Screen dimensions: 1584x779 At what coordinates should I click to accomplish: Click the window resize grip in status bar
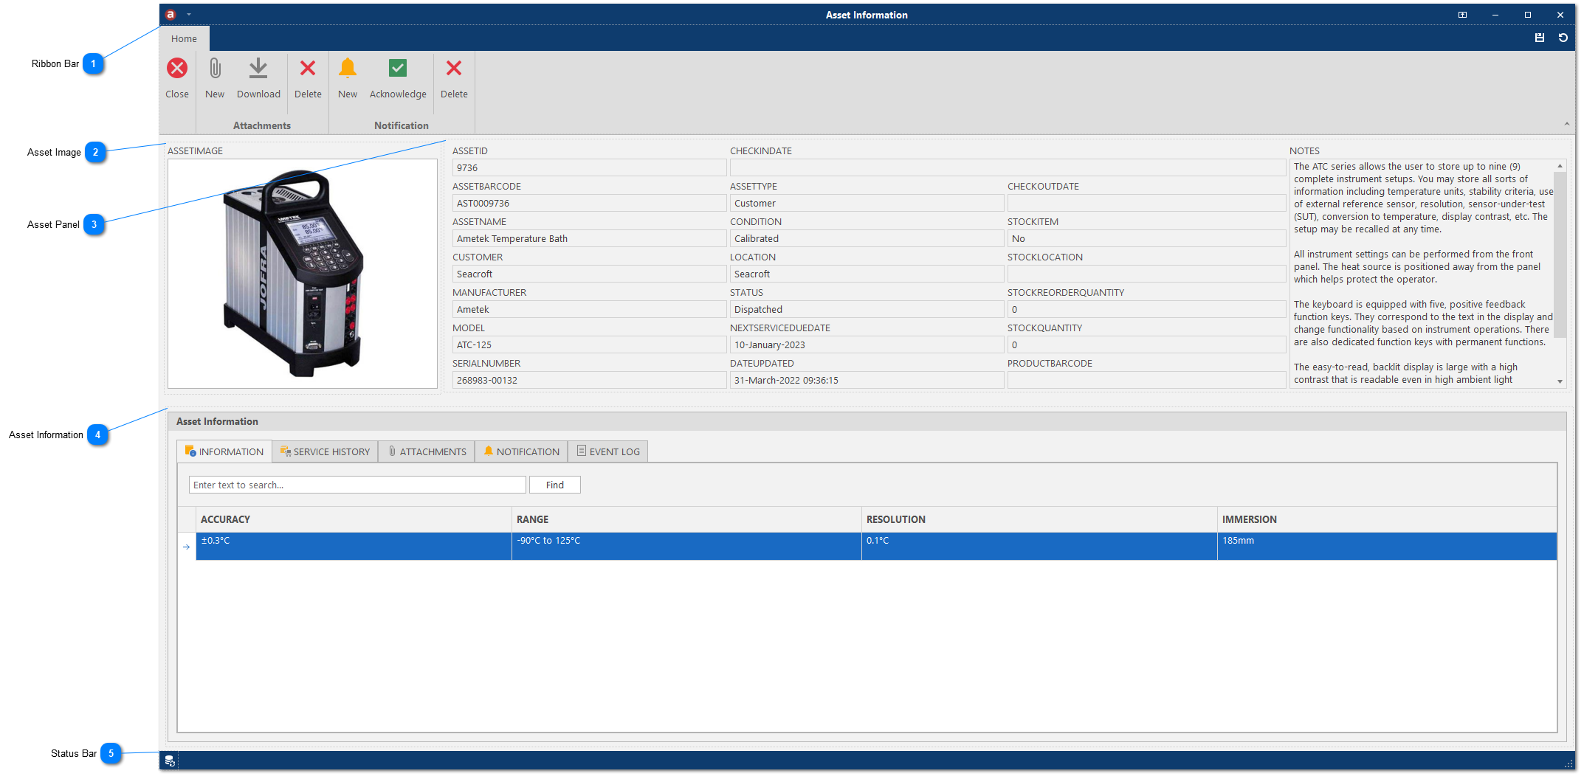tap(1568, 764)
